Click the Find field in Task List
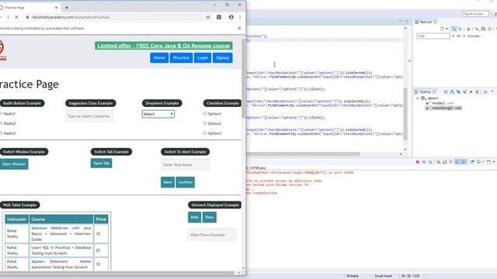Viewport: 497px width, 279px height. [433, 36]
